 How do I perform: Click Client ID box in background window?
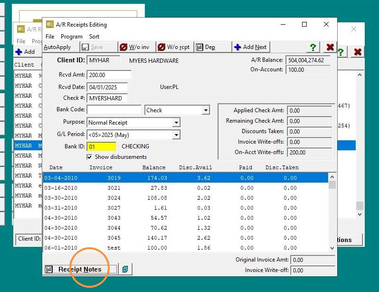29,239
